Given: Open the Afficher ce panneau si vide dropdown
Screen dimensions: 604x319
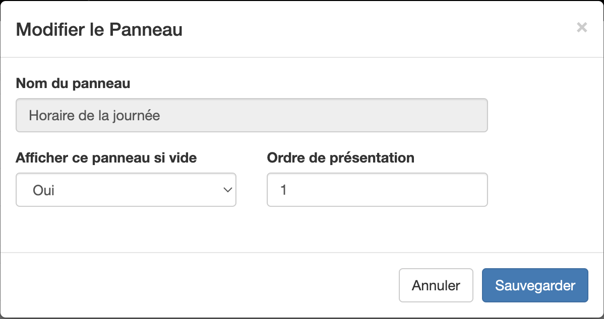Looking at the screenshot, I should pyautogui.click(x=126, y=190).
